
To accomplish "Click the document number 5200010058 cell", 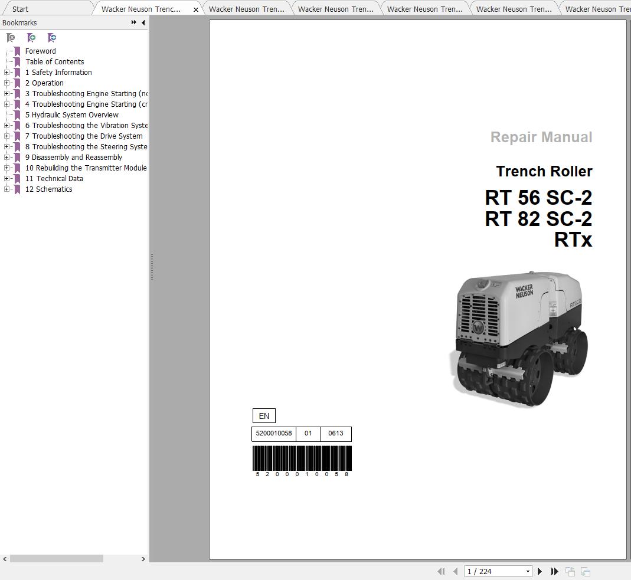I will [x=274, y=434].
